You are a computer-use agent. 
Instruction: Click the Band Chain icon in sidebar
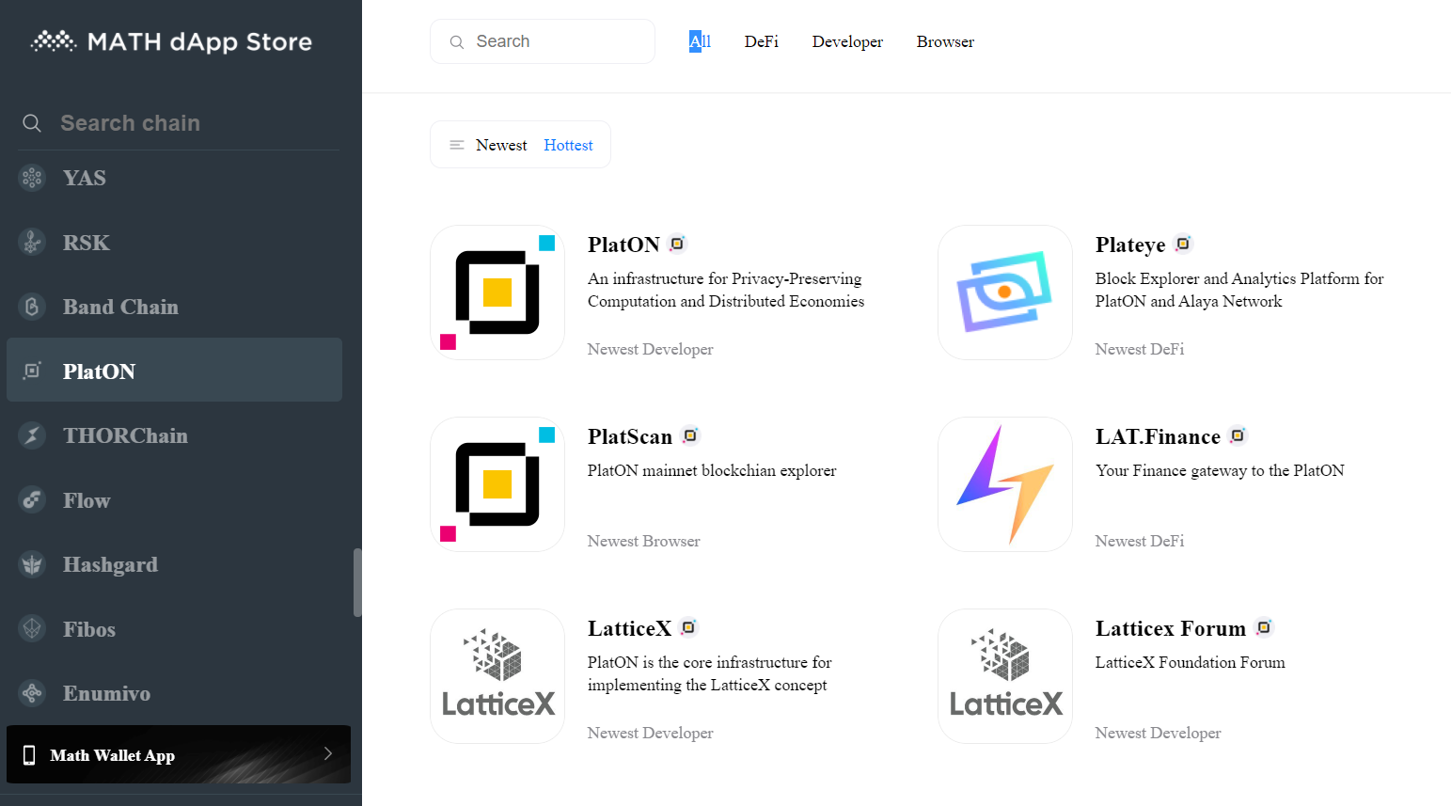coord(32,307)
